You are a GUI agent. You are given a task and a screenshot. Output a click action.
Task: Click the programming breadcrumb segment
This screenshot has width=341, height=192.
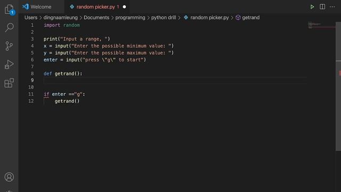[130, 18]
